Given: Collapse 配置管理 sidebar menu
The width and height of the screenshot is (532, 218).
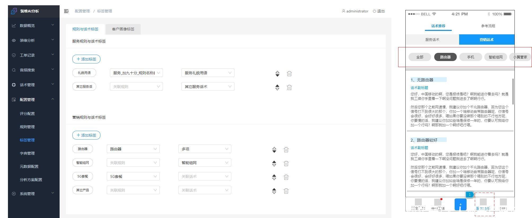Looking at the screenshot, I should (x=34, y=100).
